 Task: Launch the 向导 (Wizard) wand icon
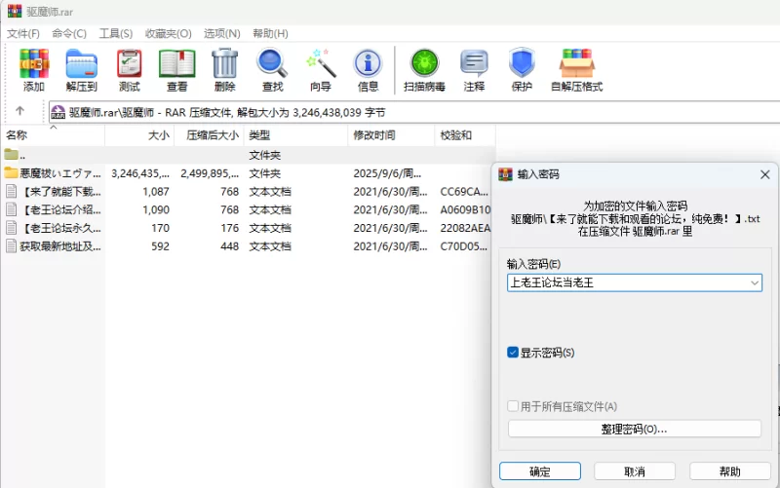[x=321, y=63]
